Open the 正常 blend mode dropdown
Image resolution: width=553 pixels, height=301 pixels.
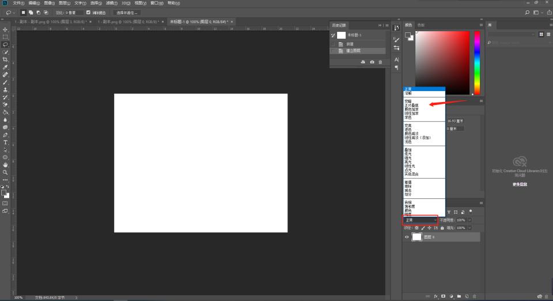tap(420, 220)
